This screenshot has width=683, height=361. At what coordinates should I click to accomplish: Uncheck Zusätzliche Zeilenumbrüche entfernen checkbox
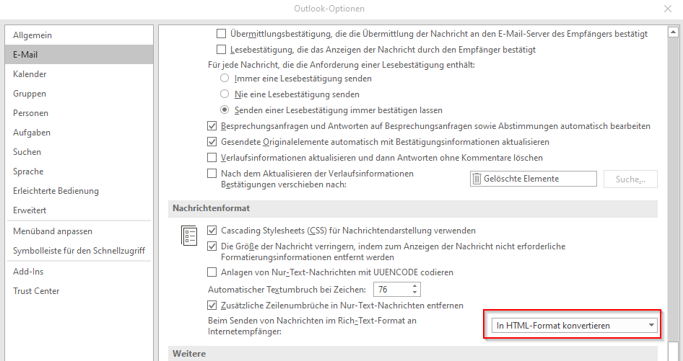tap(212, 306)
